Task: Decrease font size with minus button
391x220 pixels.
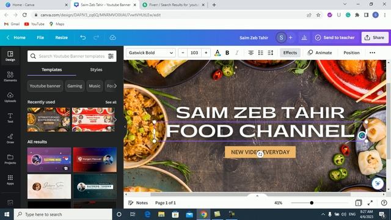Action: click(x=183, y=53)
